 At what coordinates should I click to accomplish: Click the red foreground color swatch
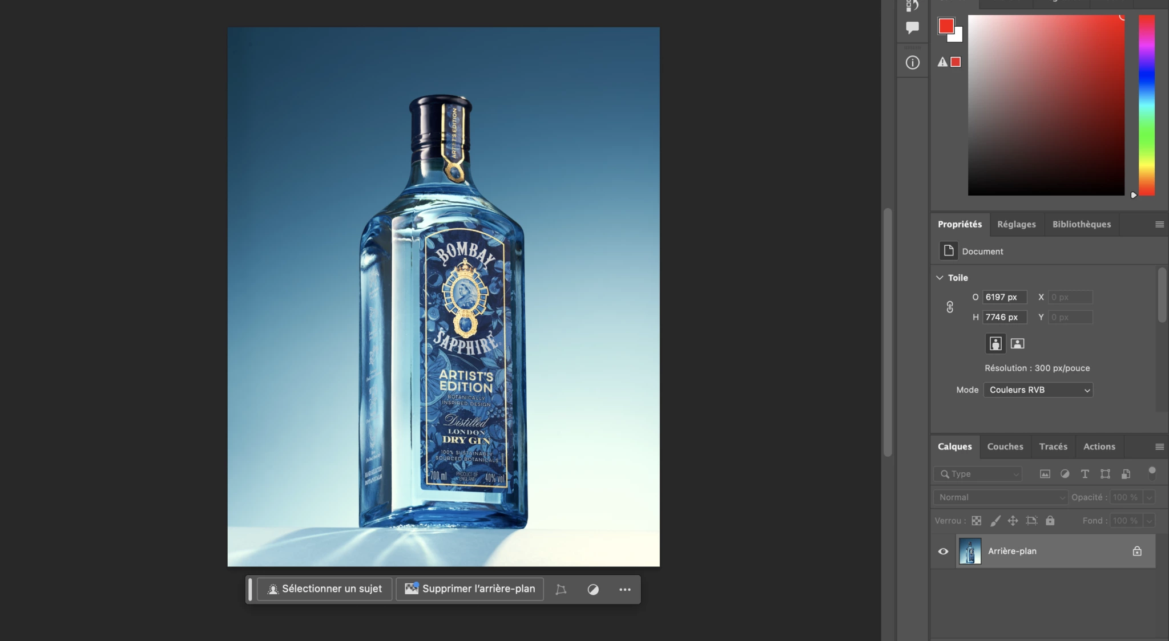(x=946, y=26)
